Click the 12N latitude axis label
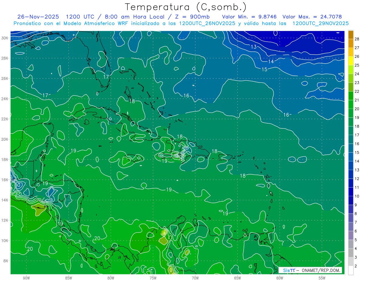Screen dimensions: 365x282 pyautogui.click(x=5, y=220)
